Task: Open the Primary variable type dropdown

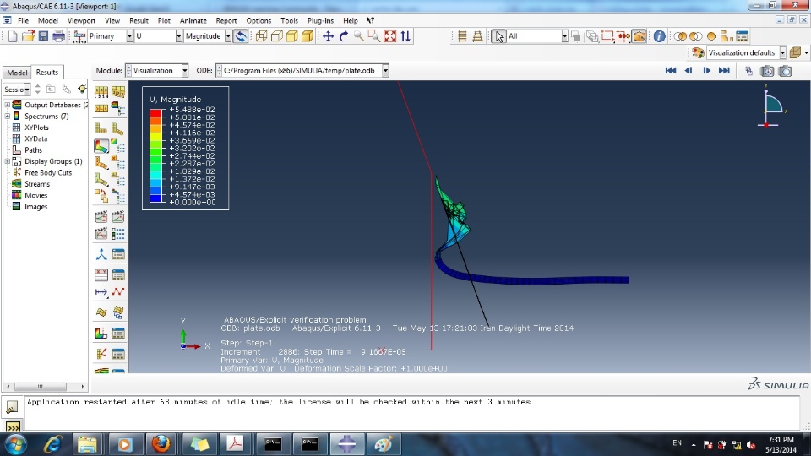Action: tap(129, 36)
